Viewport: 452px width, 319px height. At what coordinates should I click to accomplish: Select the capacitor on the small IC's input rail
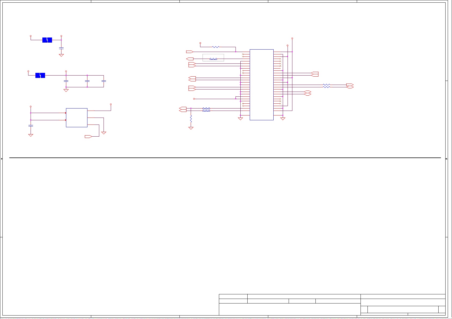click(31, 125)
